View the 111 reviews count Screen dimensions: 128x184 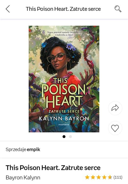118,177
